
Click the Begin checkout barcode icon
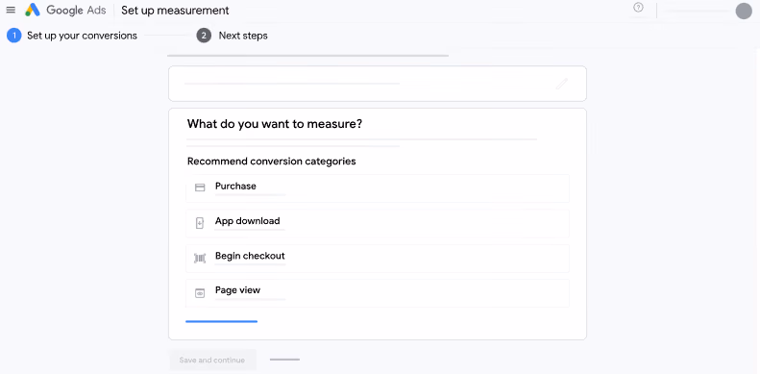coord(200,258)
